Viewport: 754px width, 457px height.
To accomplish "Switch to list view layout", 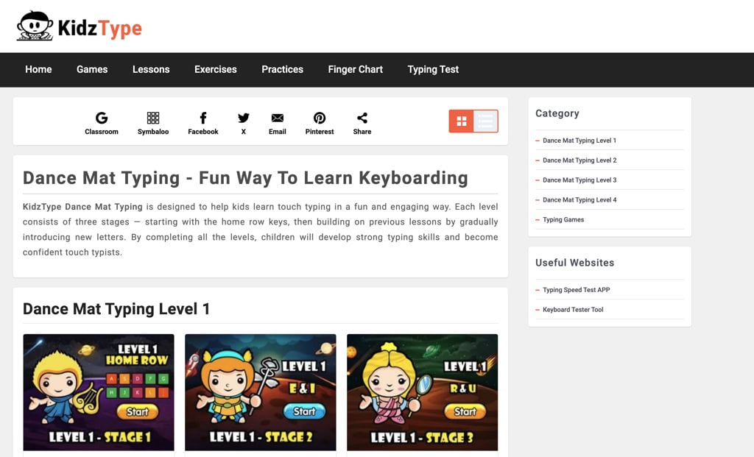I will point(486,121).
